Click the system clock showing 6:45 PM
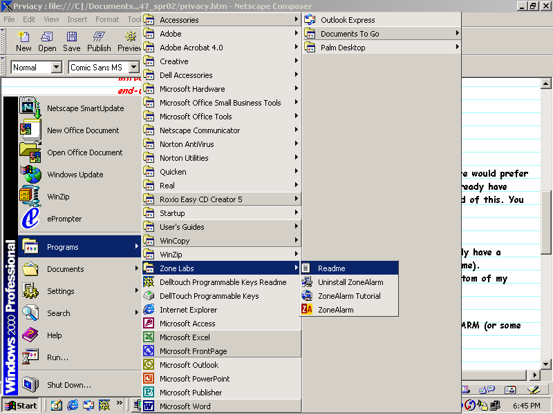 527,406
